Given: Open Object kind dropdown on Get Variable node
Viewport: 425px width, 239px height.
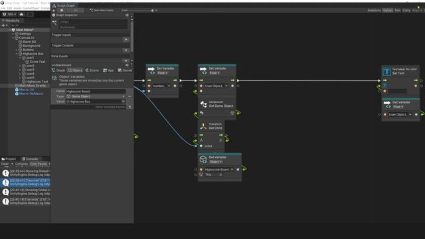Looking at the screenshot, I should tap(216, 162).
